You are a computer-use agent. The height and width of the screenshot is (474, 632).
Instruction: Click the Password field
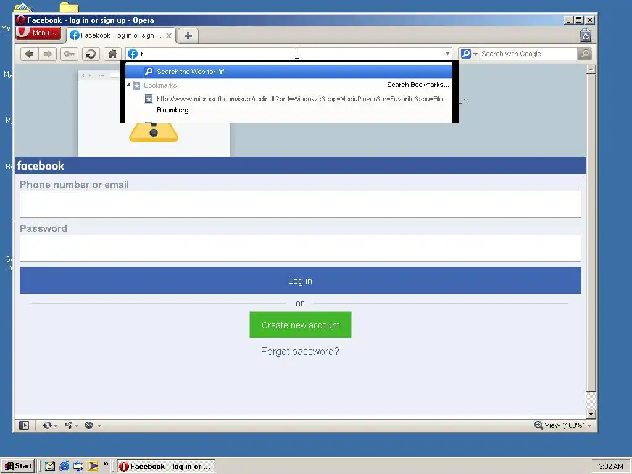pos(301,248)
